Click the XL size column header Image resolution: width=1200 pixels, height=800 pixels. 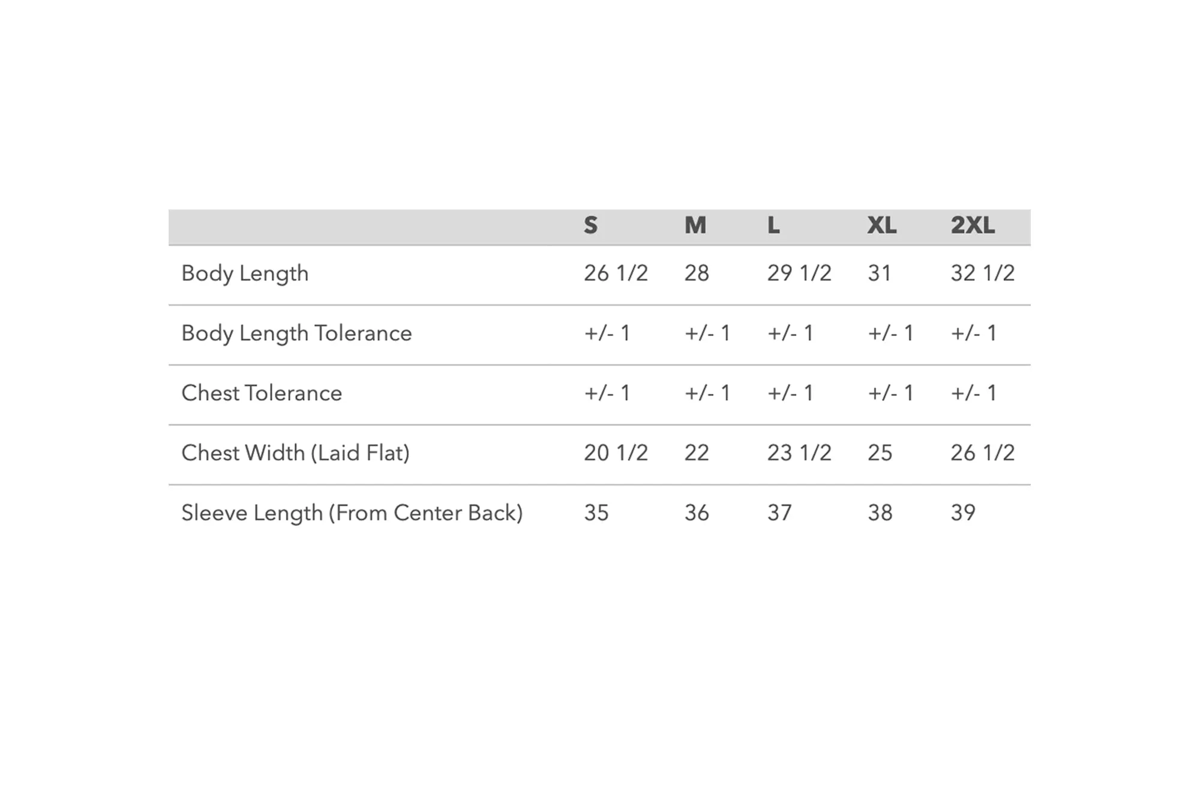(x=882, y=226)
